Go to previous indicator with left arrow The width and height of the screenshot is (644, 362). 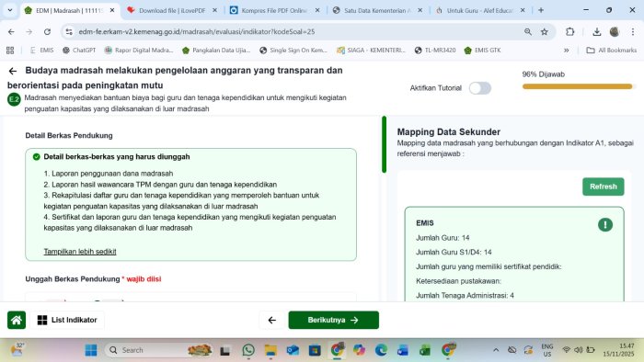coord(272,320)
